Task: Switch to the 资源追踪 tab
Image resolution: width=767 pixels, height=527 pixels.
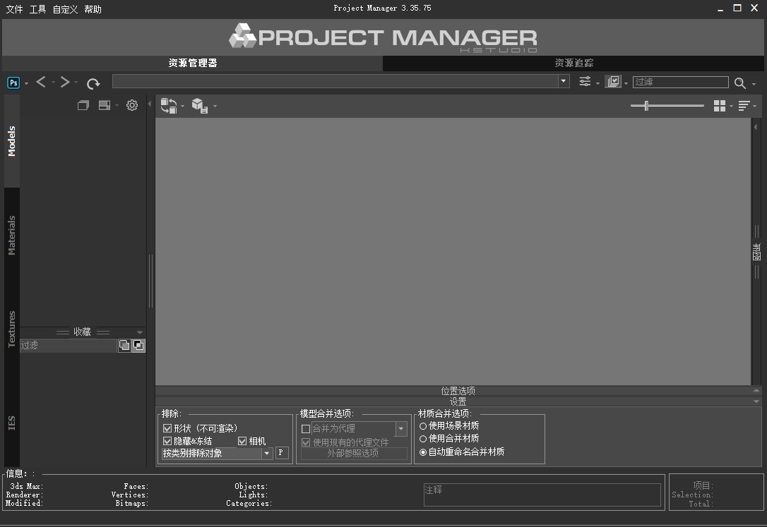Action: (573, 63)
